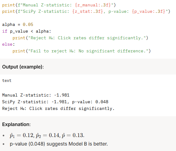Click the 'Explanation:' heading
Screen dimensions: 176x151
(x=16, y=124)
